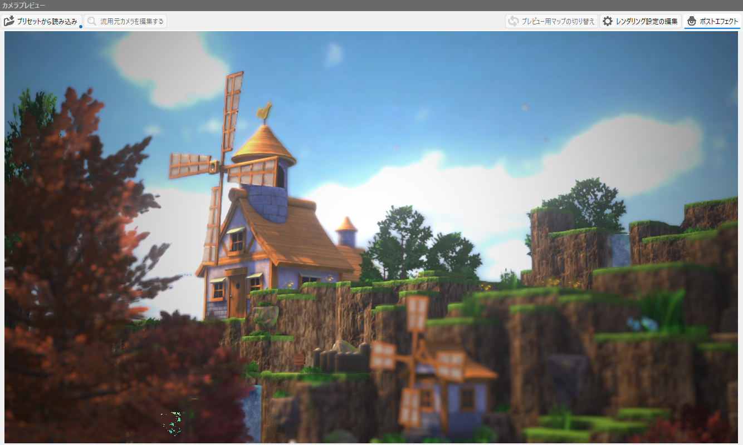Toggle the ポストエフェクト option text
The height and width of the screenshot is (445, 743).
(x=719, y=21)
